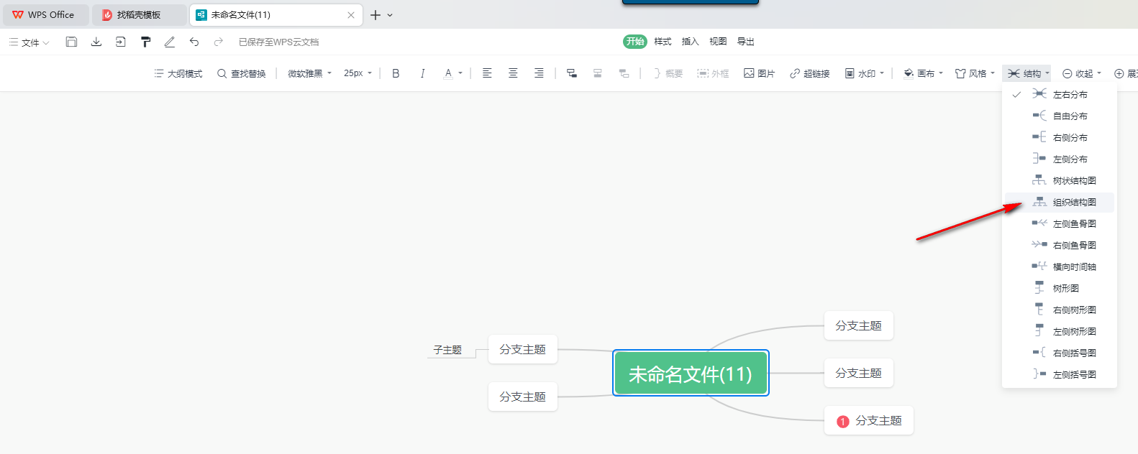Select 自由分布 structure option
The height and width of the screenshot is (454, 1138).
click(x=1060, y=116)
